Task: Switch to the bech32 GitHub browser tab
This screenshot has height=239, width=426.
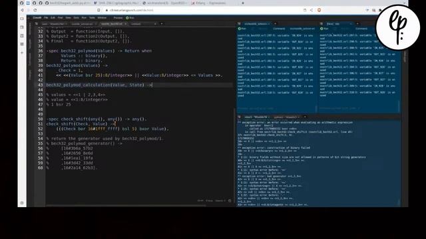Action: [69, 3]
